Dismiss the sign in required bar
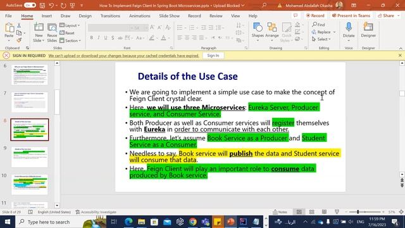The image size is (405, 228). point(400,55)
